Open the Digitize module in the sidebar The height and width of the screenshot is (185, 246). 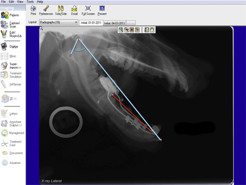coord(10,47)
